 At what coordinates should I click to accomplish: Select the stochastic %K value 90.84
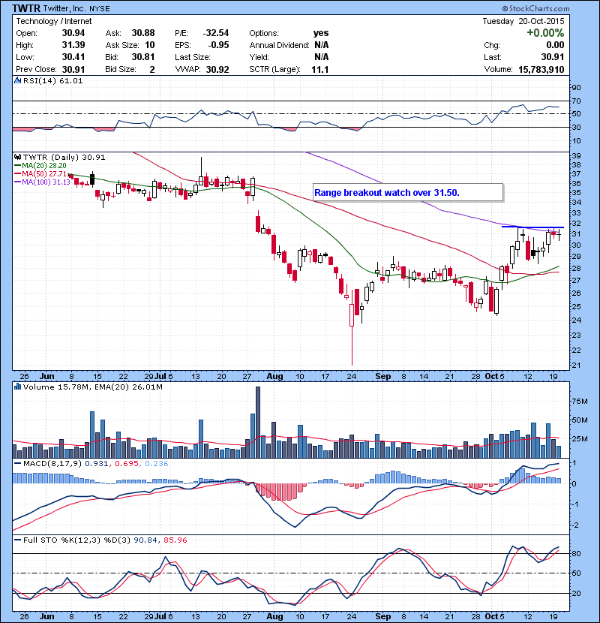point(145,540)
